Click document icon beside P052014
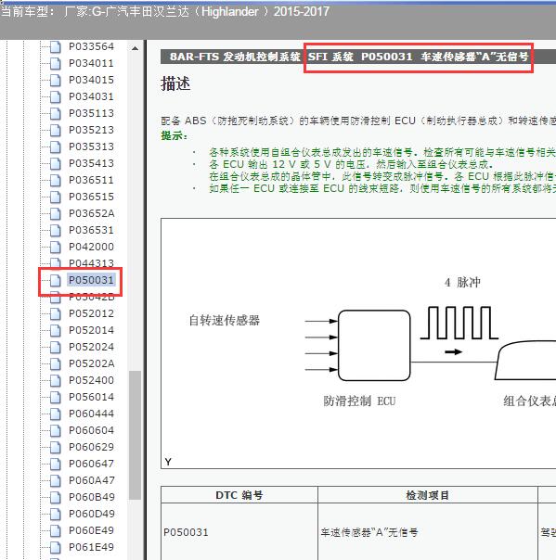 click(56, 331)
